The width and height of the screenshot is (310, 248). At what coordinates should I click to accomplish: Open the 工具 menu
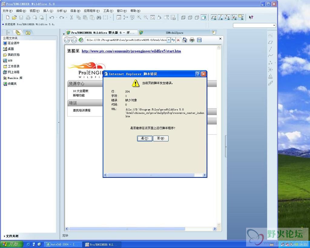coord(108,11)
